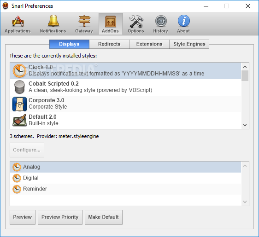Select the Clock 1.0 style title
Image resolution: width=259 pixels, height=237 pixels.
[41, 67]
